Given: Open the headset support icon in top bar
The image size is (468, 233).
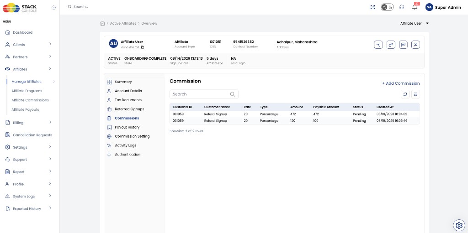Looking at the screenshot, I should 402,7.
